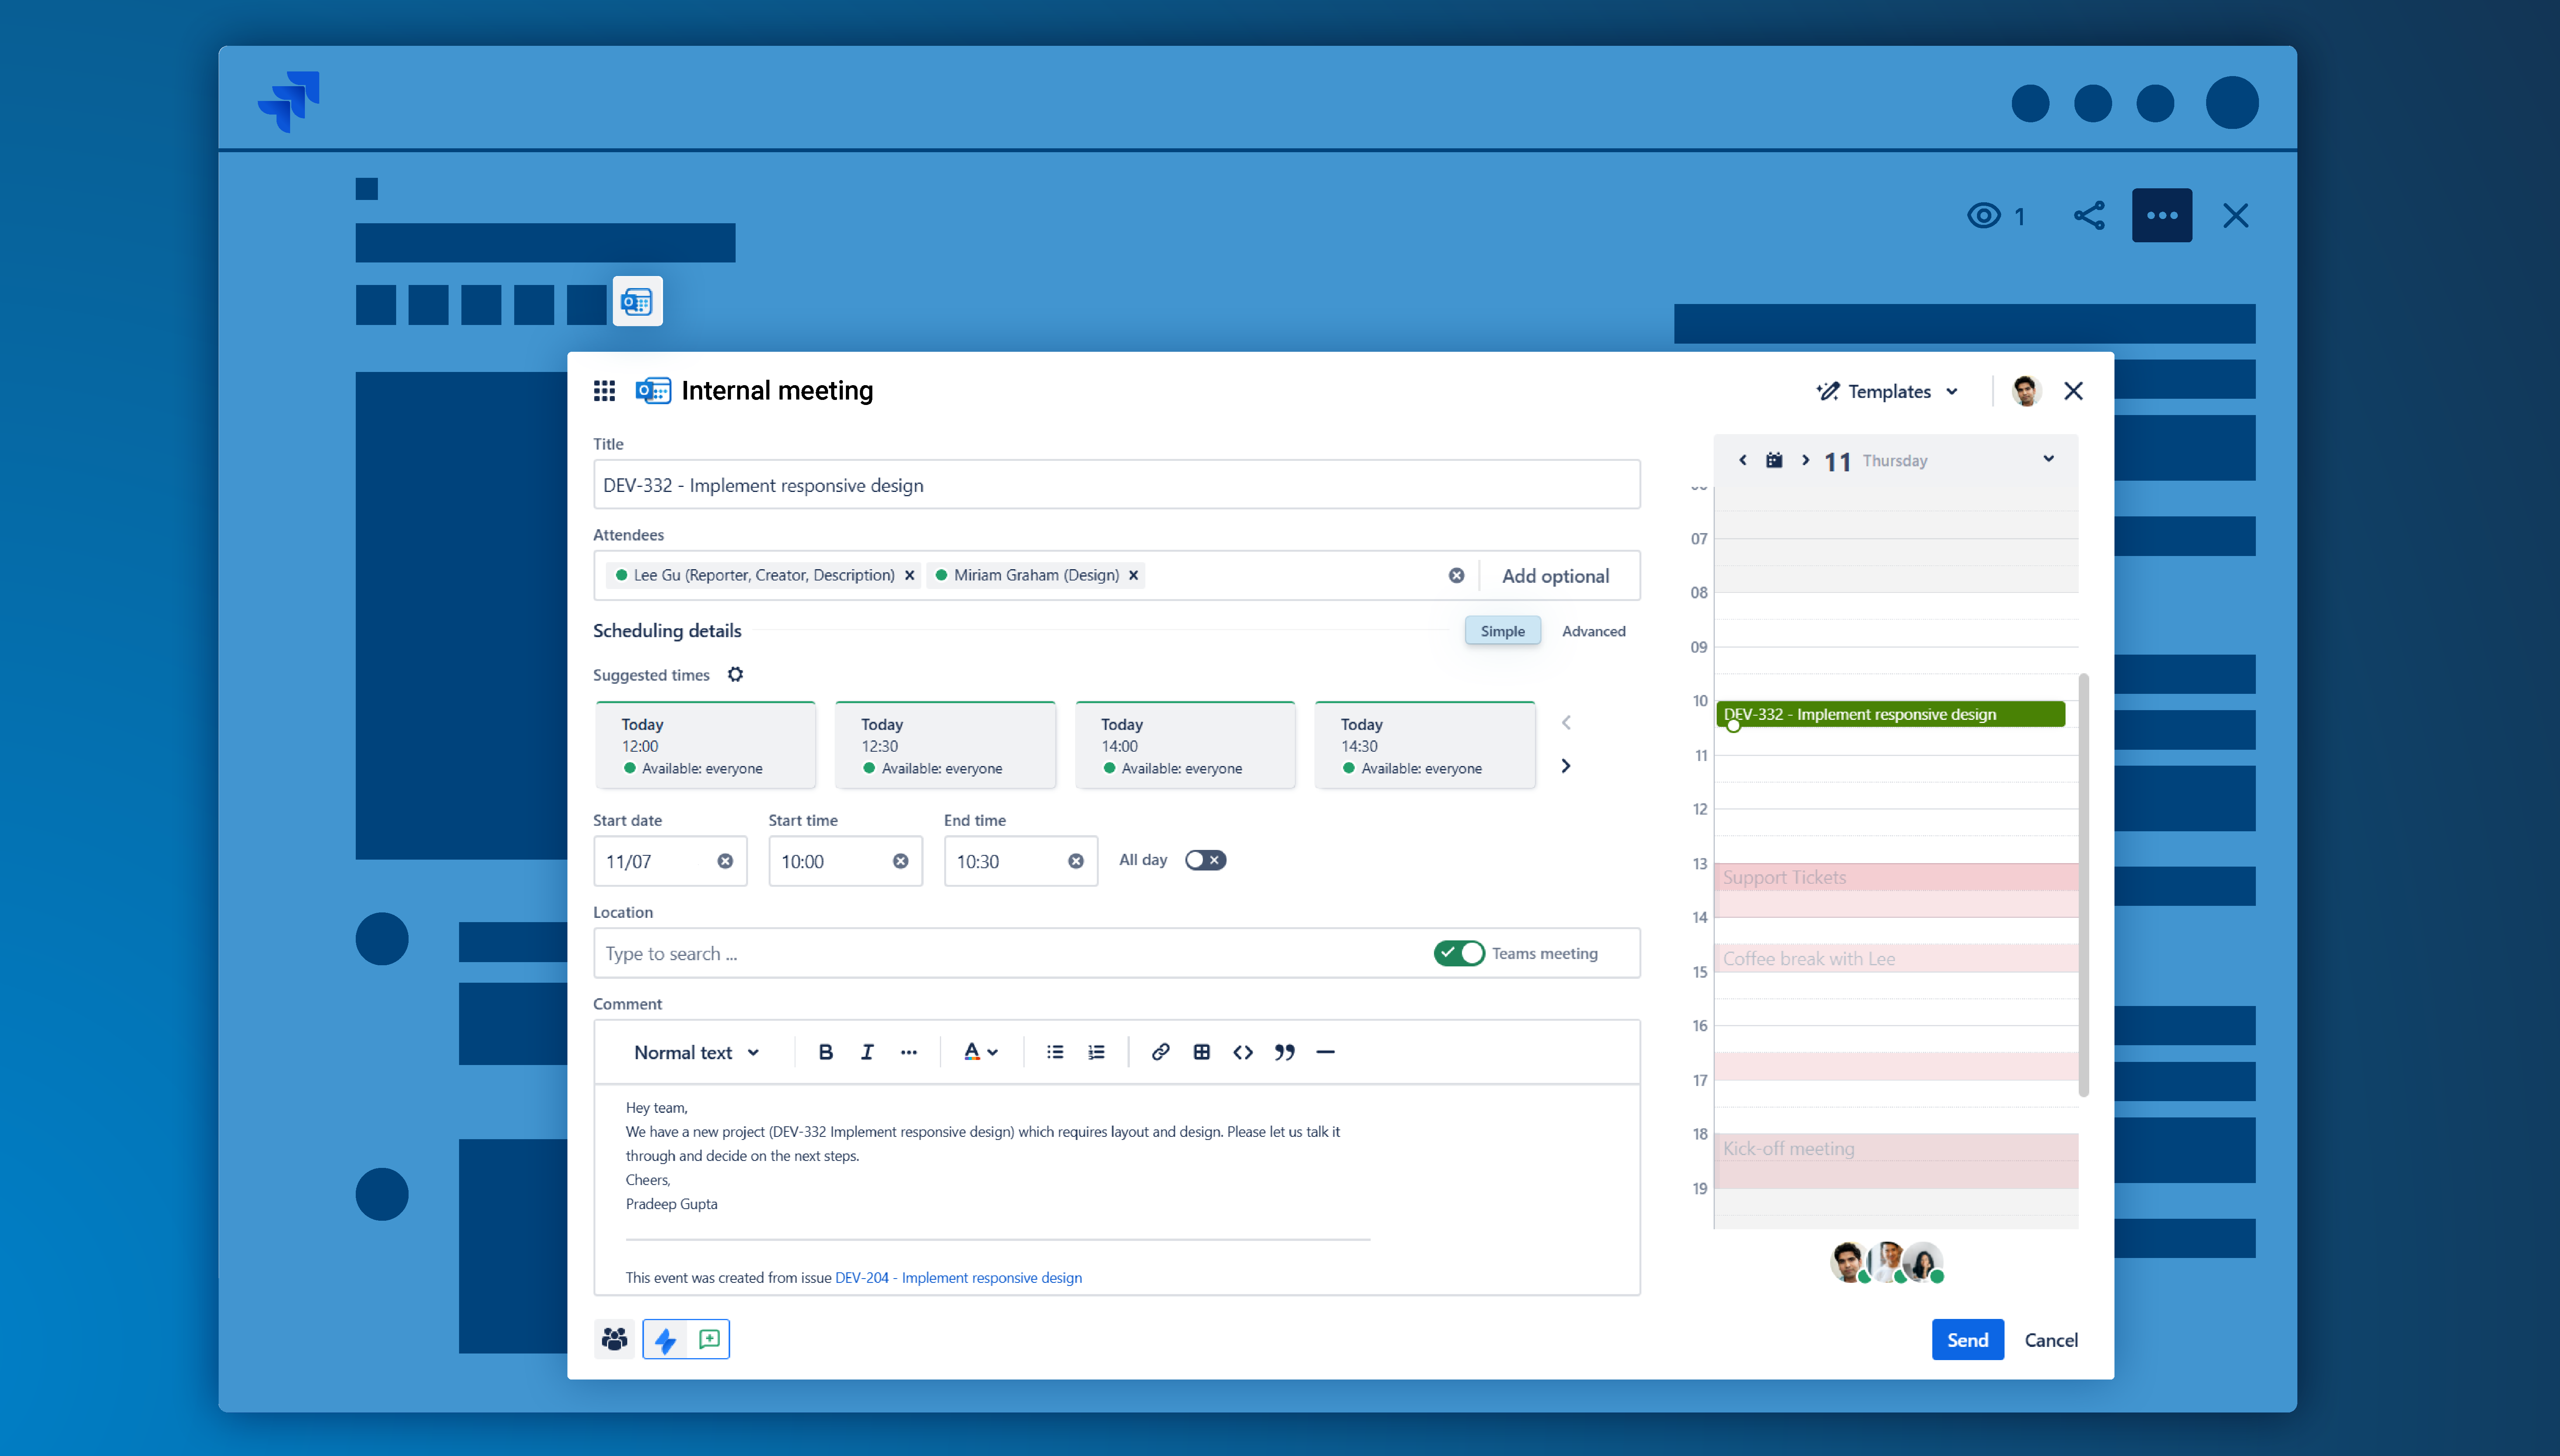This screenshot has height=1456, width=2560.
Task: Click the share icon in issue header
Action: click(x=2089, y=216)
